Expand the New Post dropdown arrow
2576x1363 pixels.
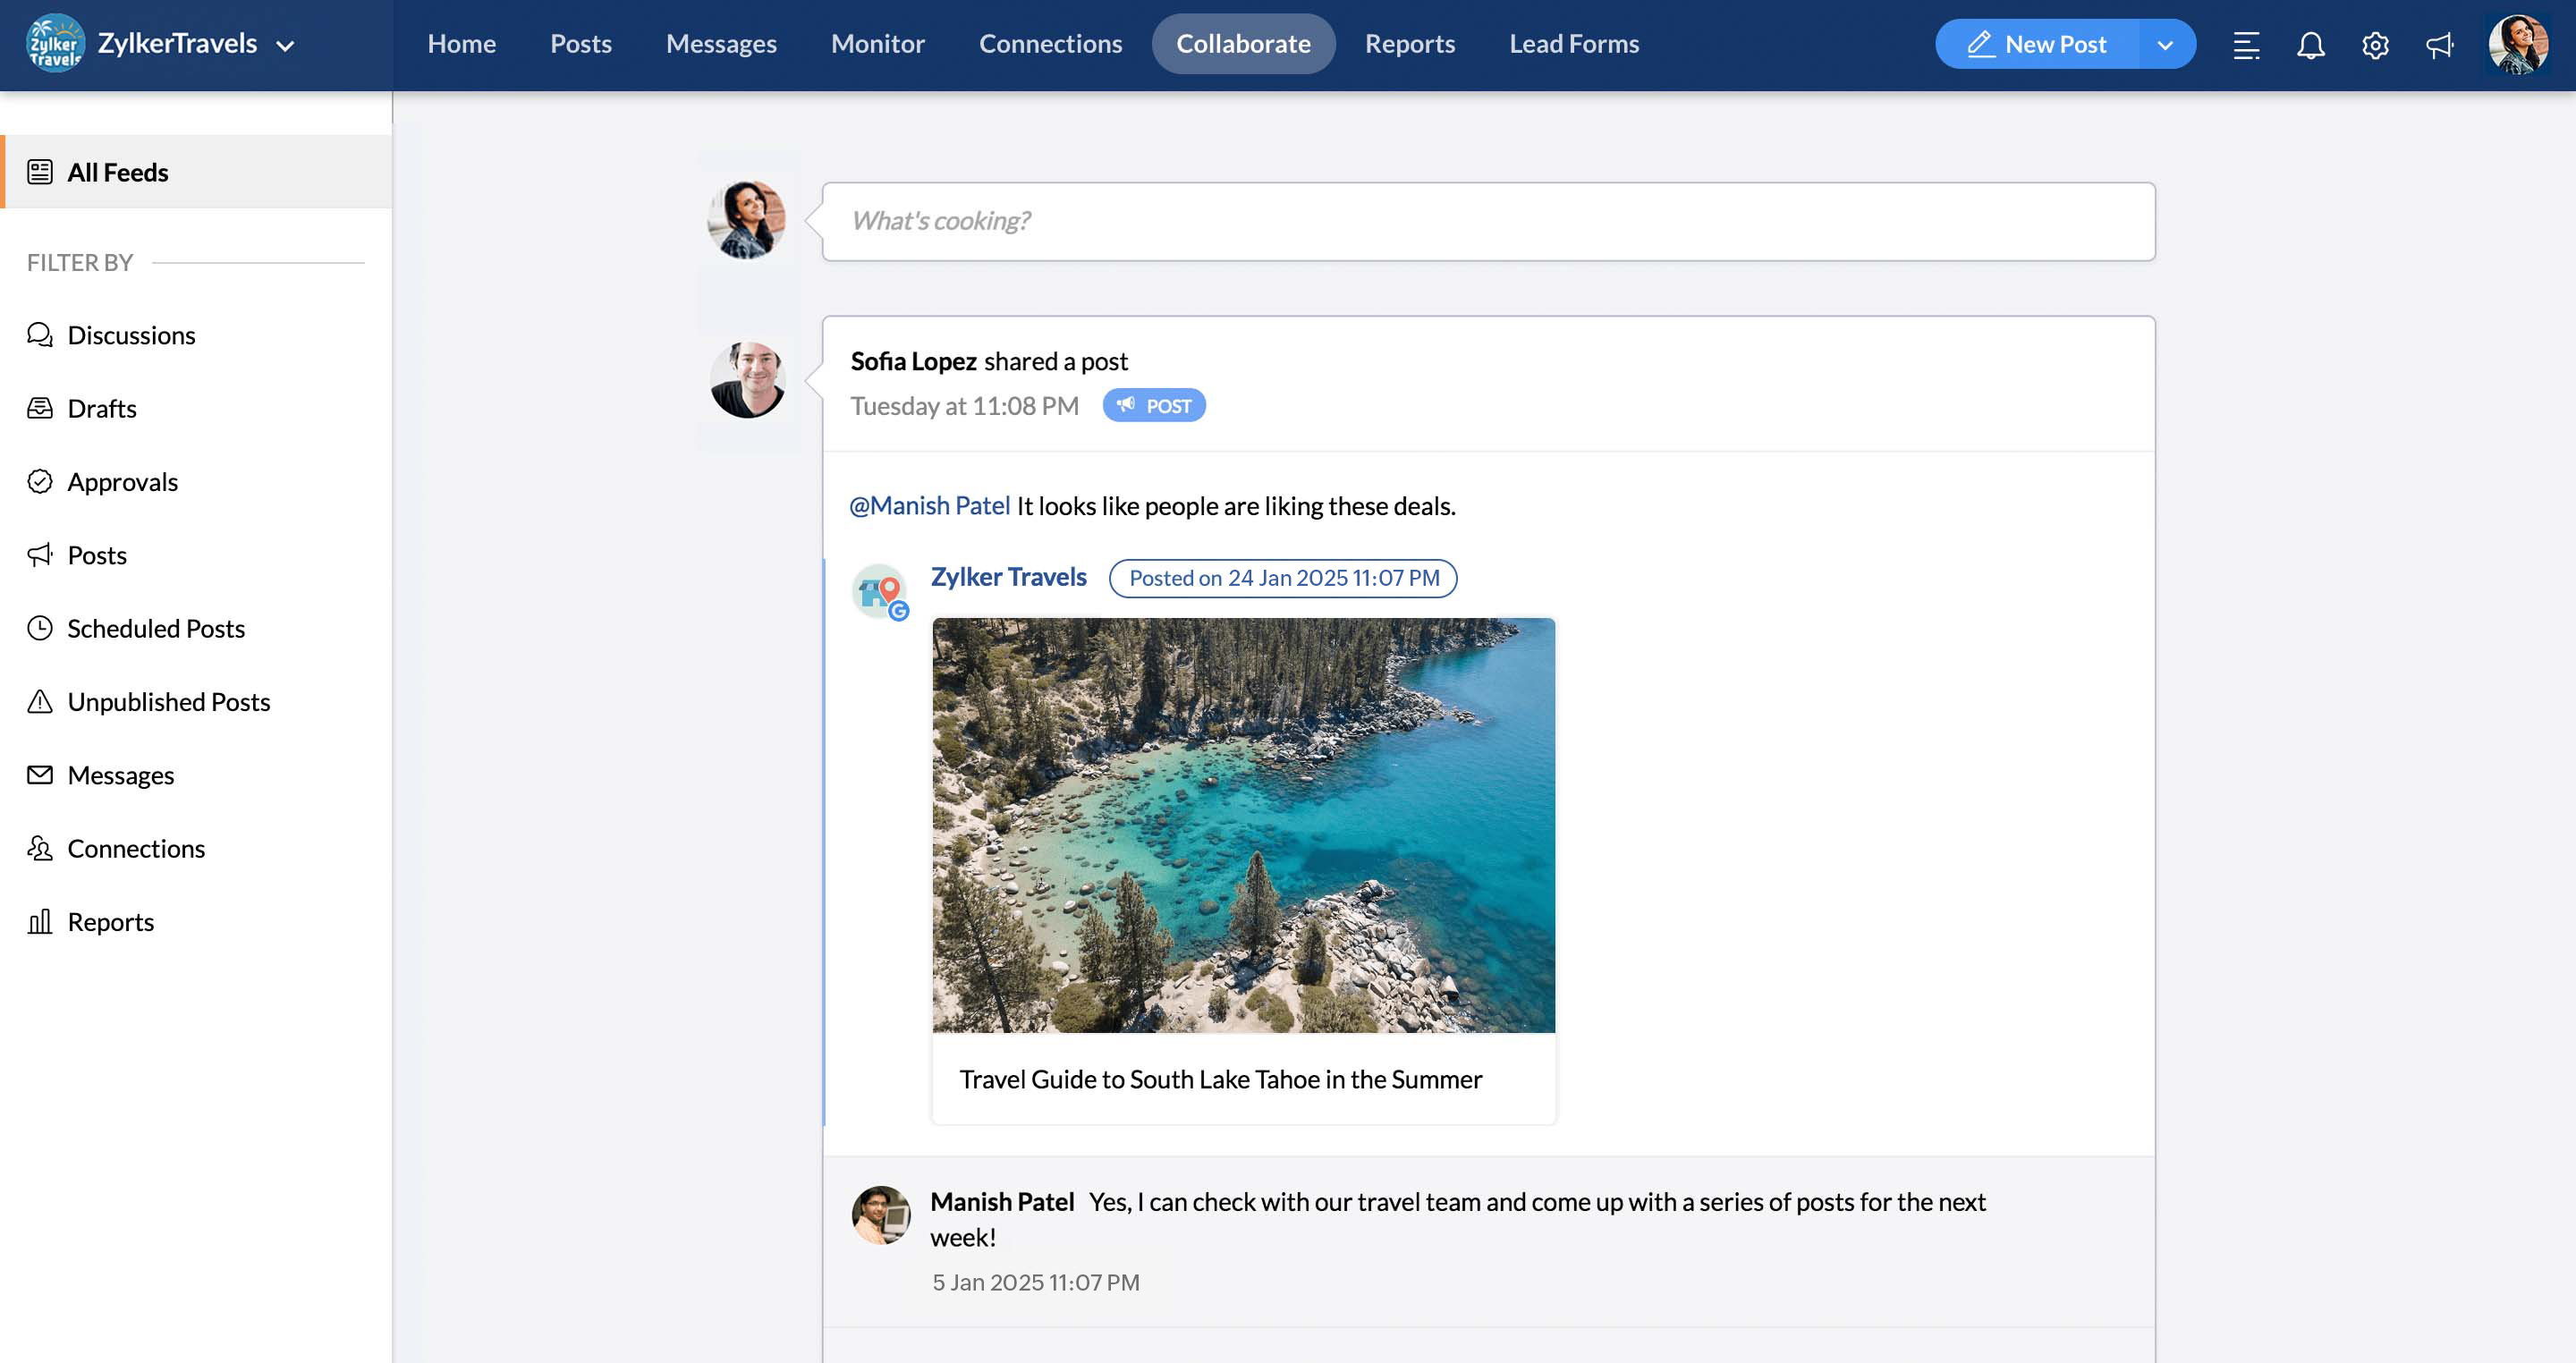tap(2165, 45)
